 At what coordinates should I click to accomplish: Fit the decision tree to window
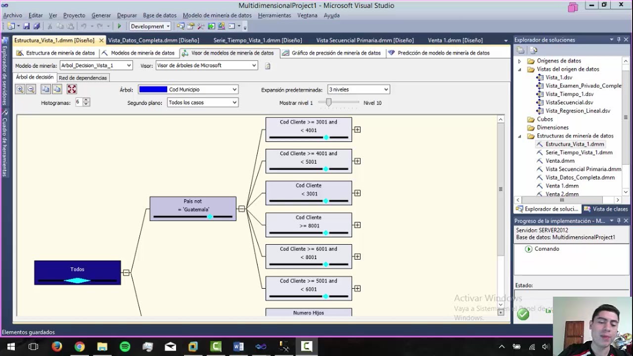tap(72, 89)
